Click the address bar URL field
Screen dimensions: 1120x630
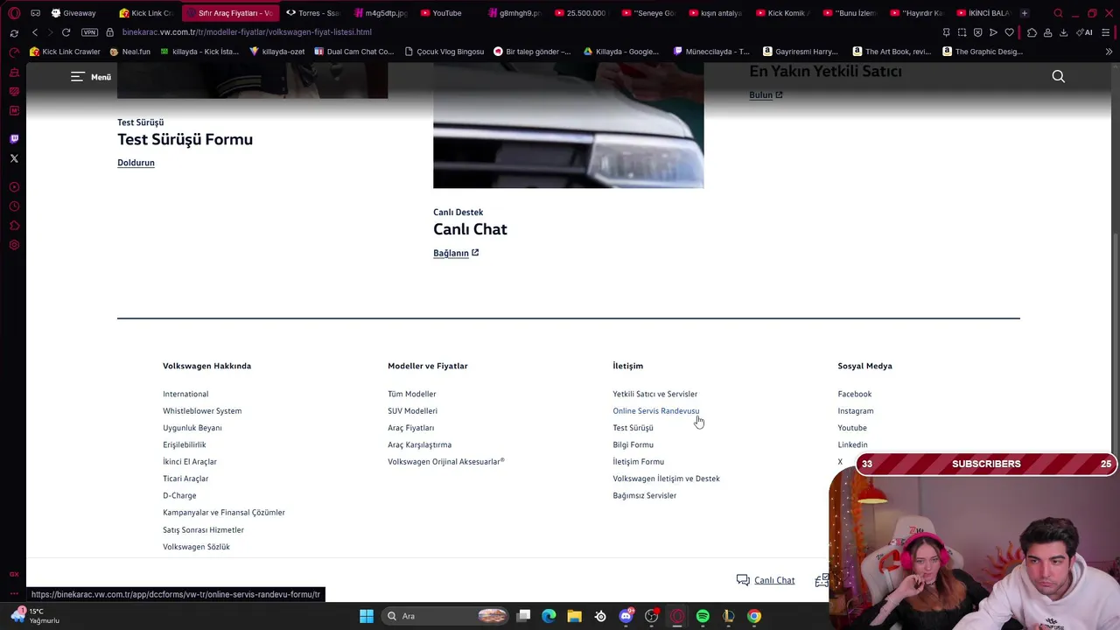tap(525, 32)
